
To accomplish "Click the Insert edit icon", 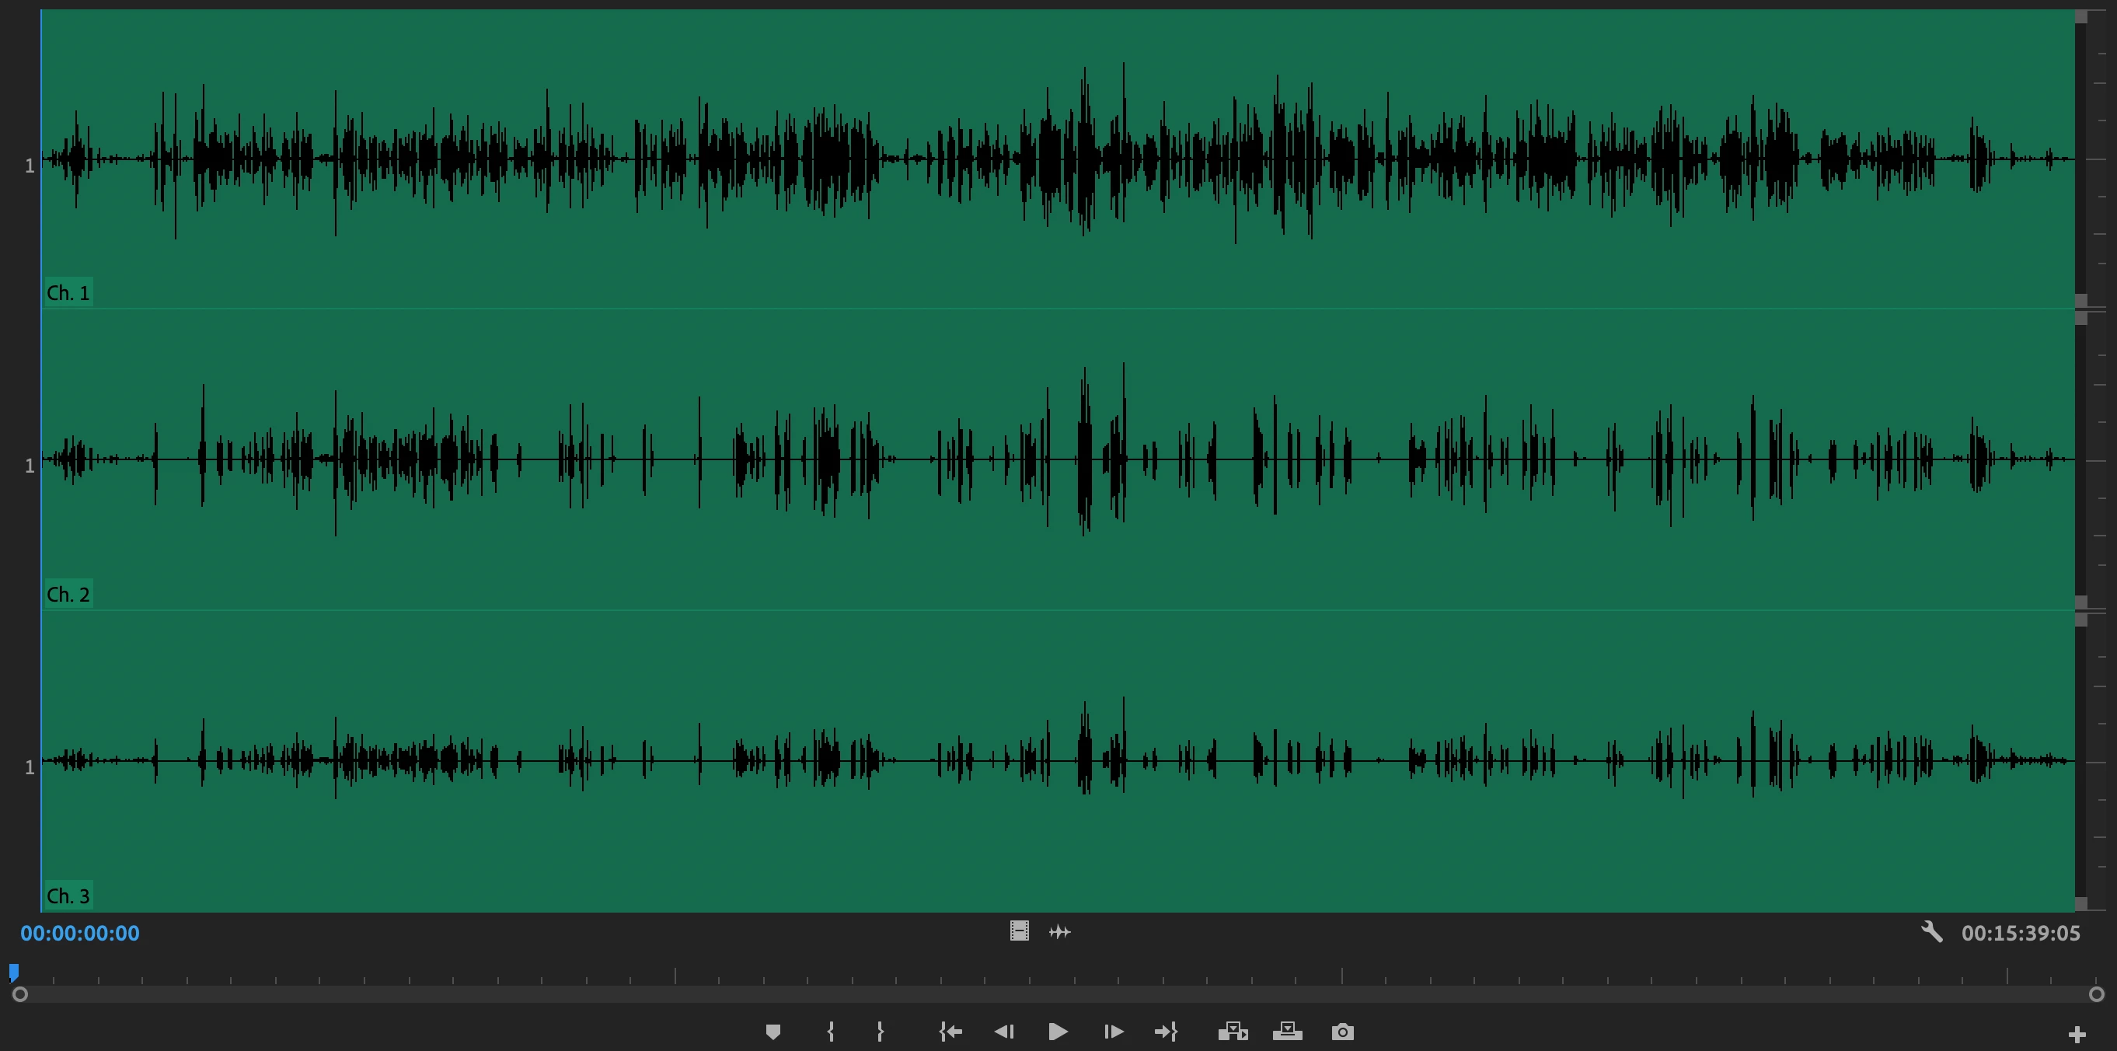I will [1233, 1032].
